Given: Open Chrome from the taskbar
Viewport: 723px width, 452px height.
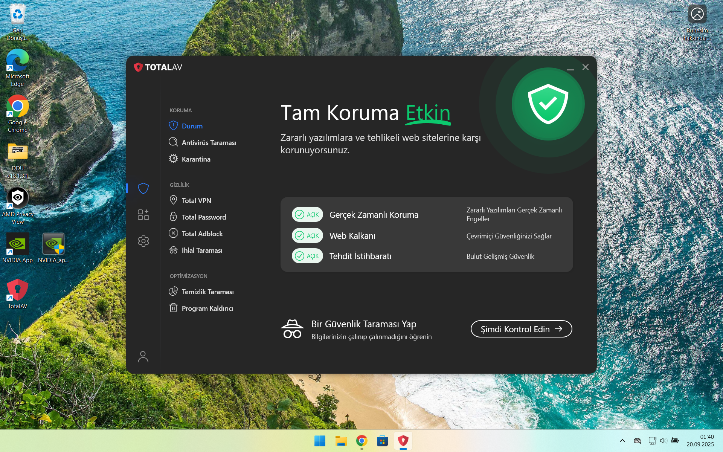Looking at the screenshot, I should 361,441.
